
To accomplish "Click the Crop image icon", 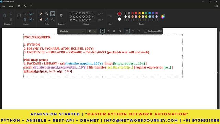I will click(x=25, y=14).
